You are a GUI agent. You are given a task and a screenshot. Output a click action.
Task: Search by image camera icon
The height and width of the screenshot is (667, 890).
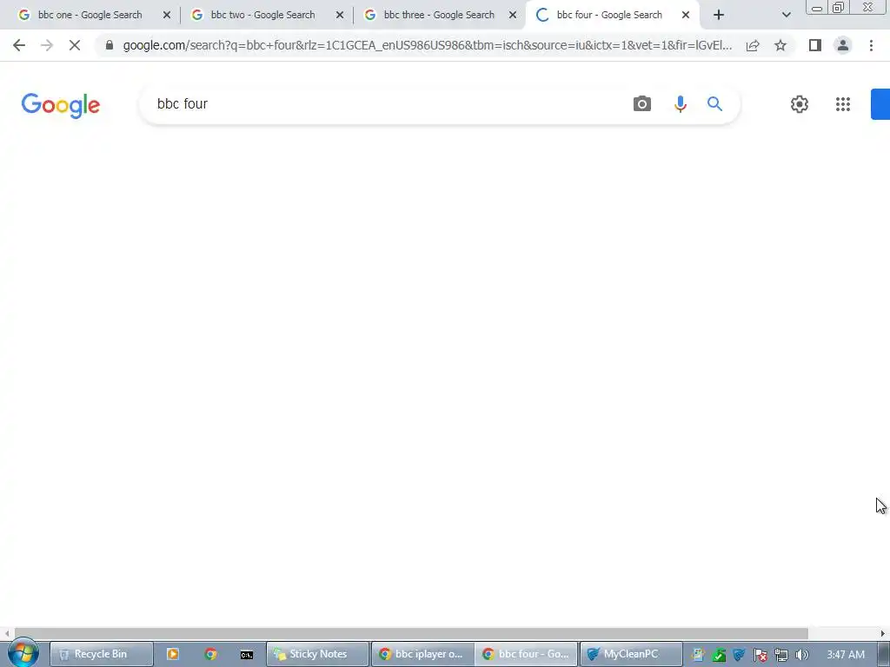pyautogui.click(x=642, y=104)
